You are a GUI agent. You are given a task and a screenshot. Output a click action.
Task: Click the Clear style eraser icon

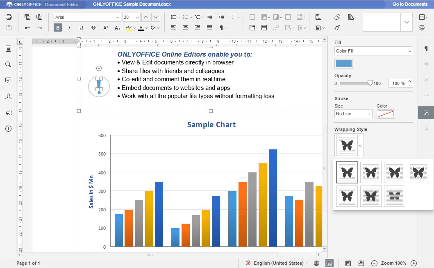[337, 17]
